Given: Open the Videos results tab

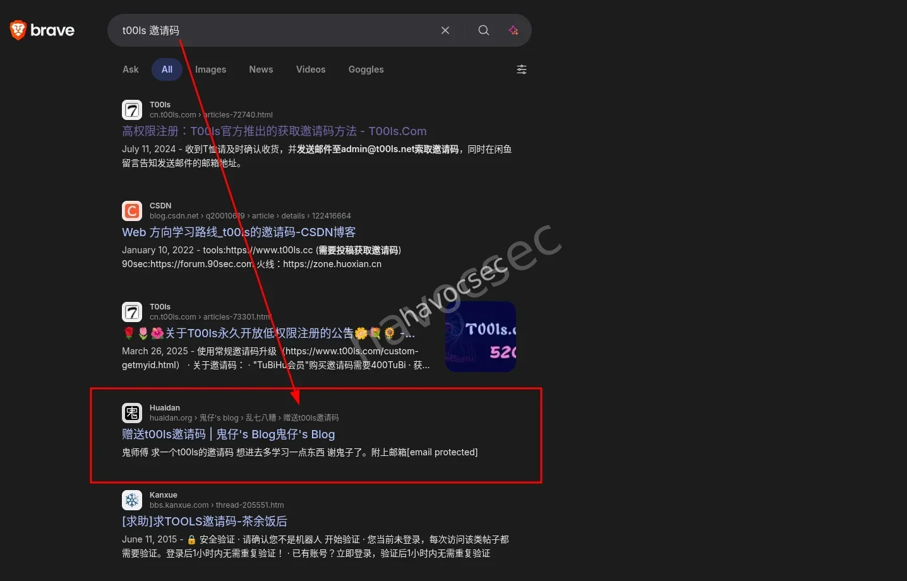Looking at the screenshot, I should (x=310, y=69).
